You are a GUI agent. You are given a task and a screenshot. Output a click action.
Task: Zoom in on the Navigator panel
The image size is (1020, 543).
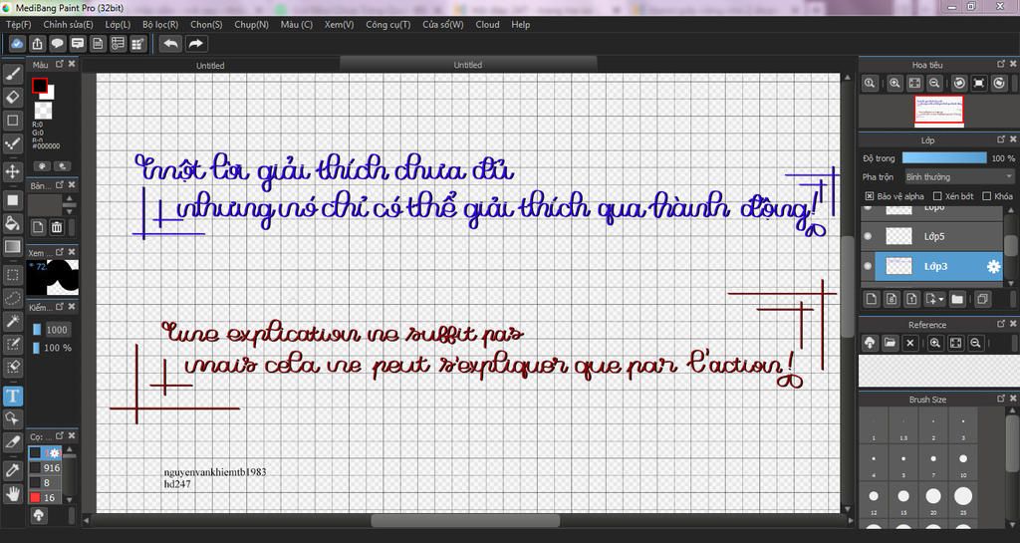895,84
